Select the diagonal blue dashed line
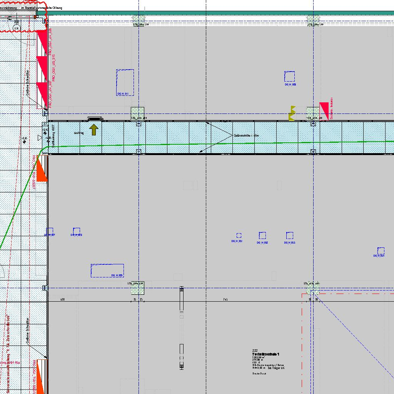The width and height of the screenshot is (394, 394). tap(354, 336)
